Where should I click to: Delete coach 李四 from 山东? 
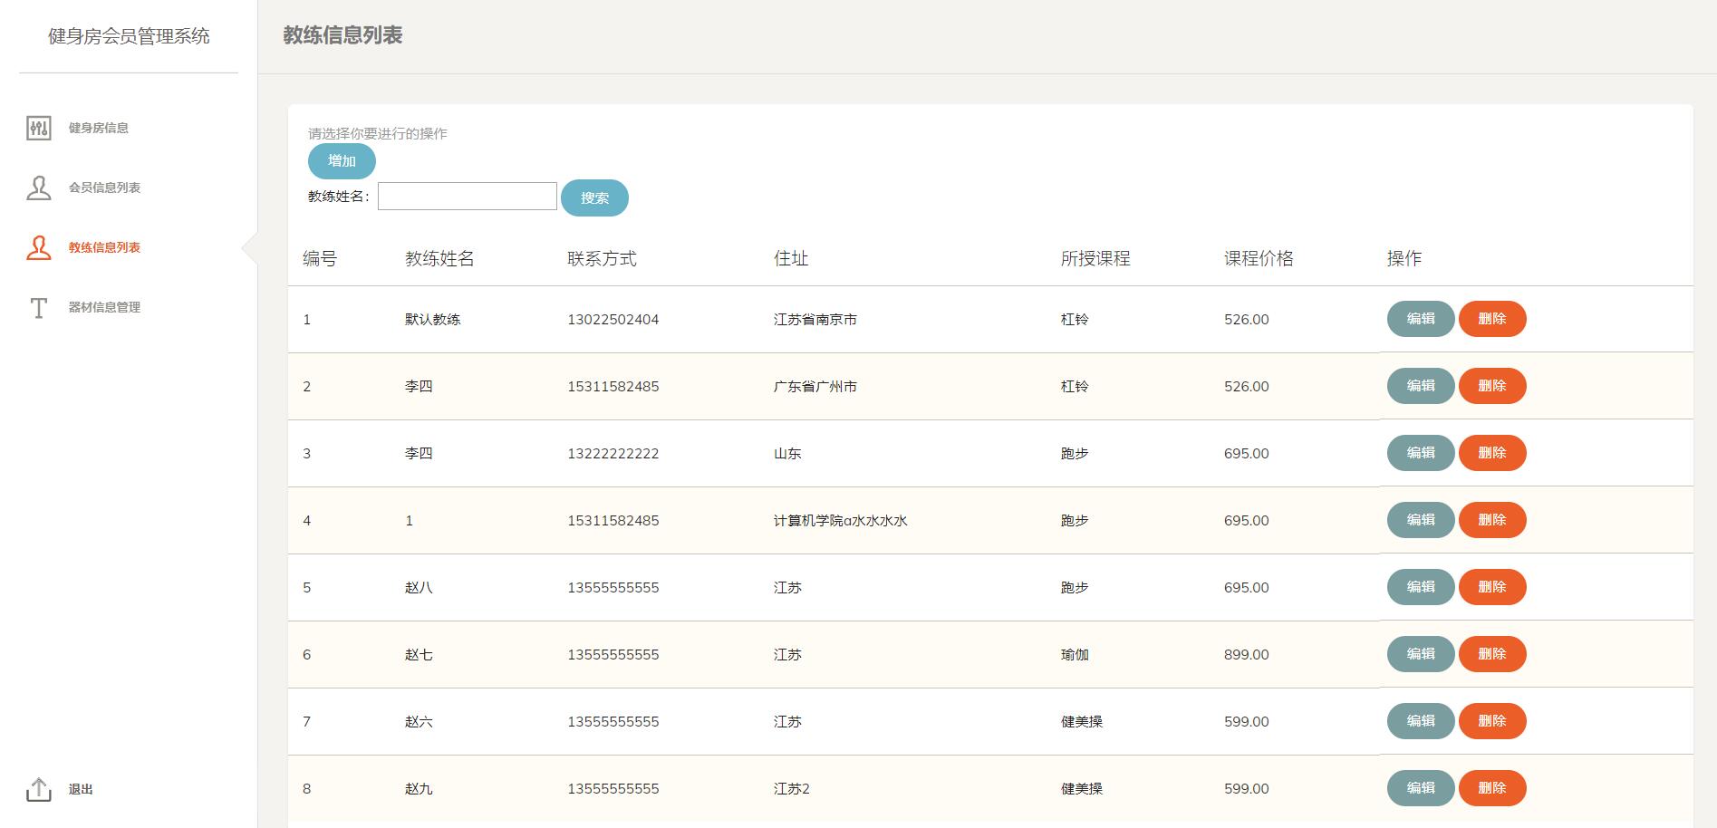(1491, 453)
